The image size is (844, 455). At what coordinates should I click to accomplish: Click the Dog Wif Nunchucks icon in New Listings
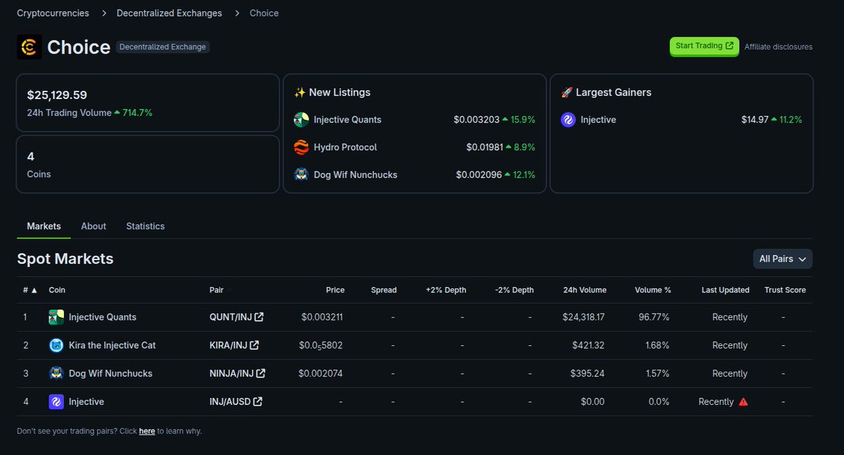click(300, 174)
